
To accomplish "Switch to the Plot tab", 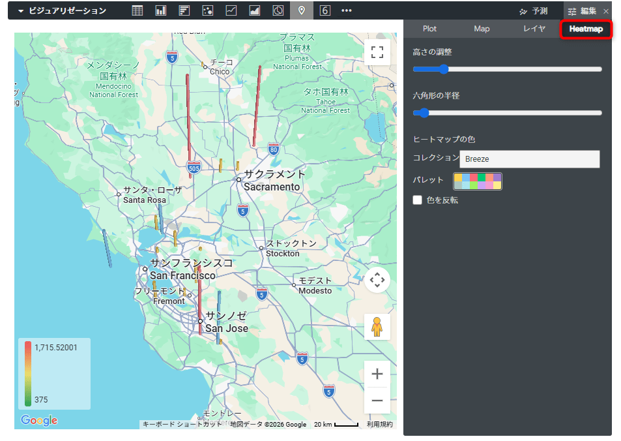I will point(429,29).
